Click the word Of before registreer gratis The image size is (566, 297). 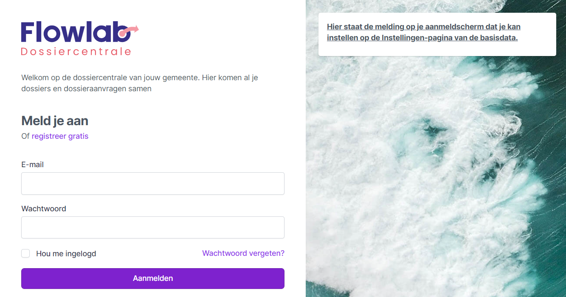(x=25, y=136)
